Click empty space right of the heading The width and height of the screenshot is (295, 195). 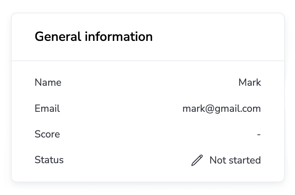(217, 37)
